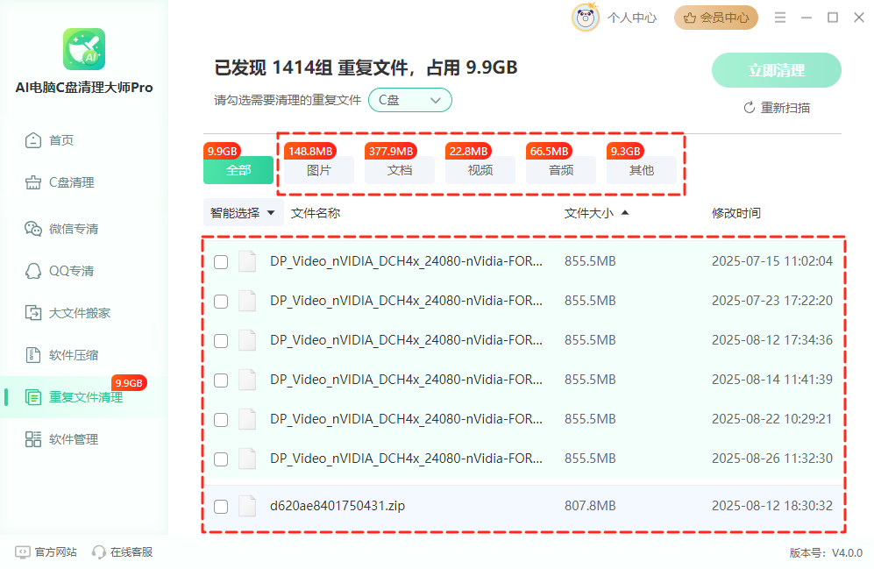Image resolution: width=874 pixels, height=569 pixels.
Task: Open 会员中心 button
Action: (716, 18)
